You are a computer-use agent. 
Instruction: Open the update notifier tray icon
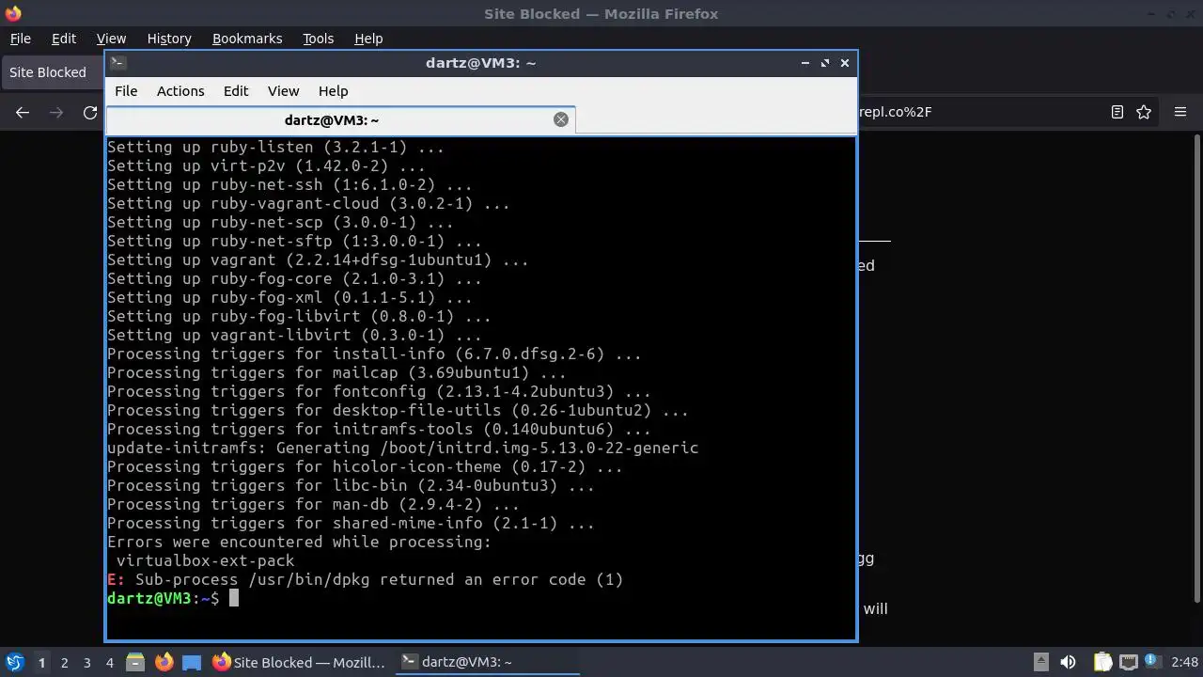(1150, 662)
